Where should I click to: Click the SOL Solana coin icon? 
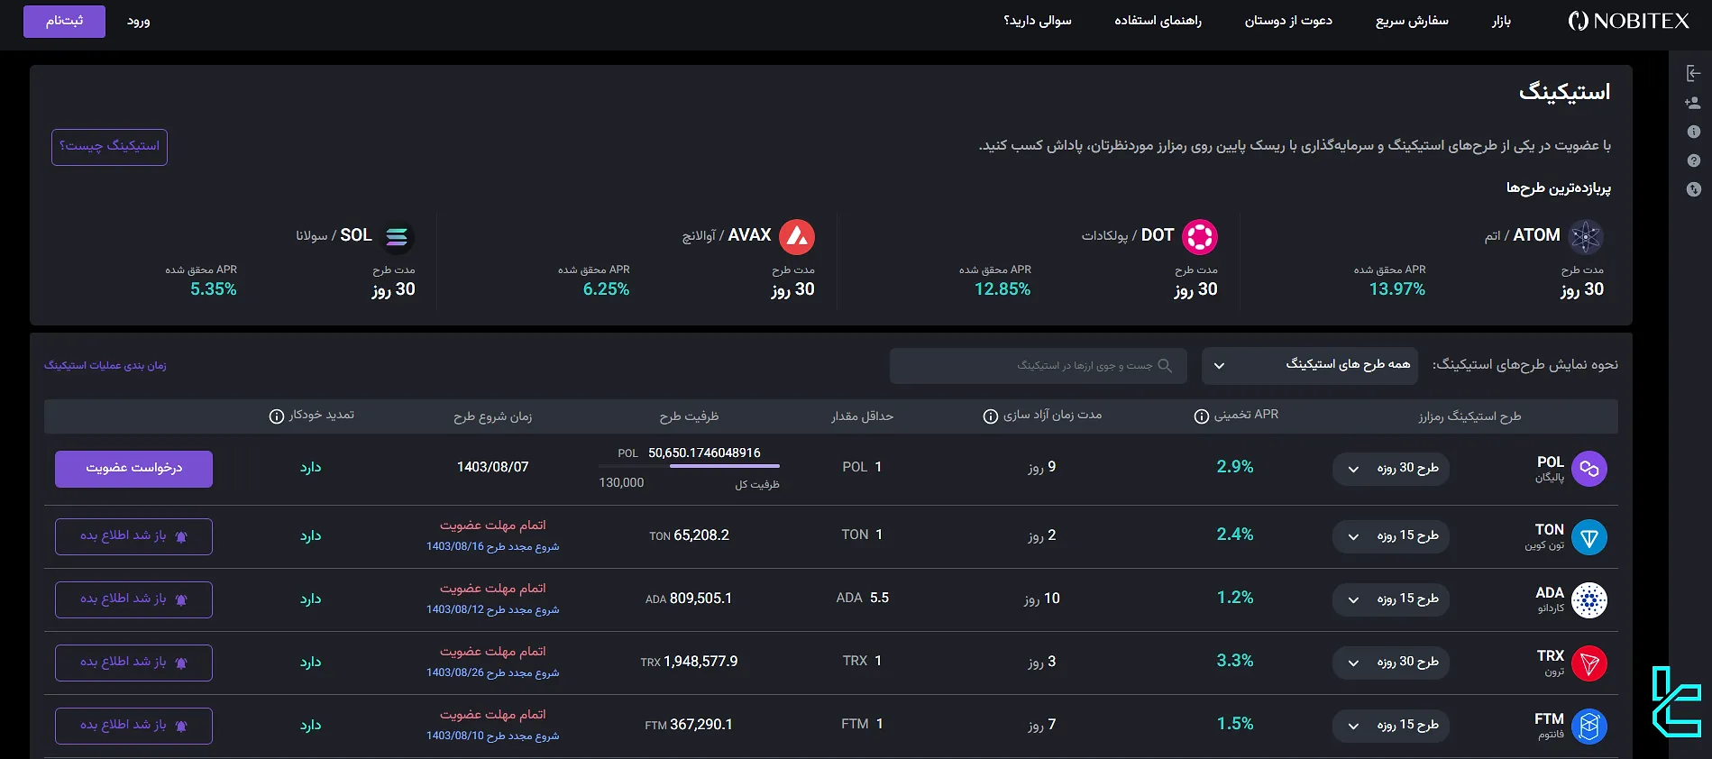click(x=397, y=237)
